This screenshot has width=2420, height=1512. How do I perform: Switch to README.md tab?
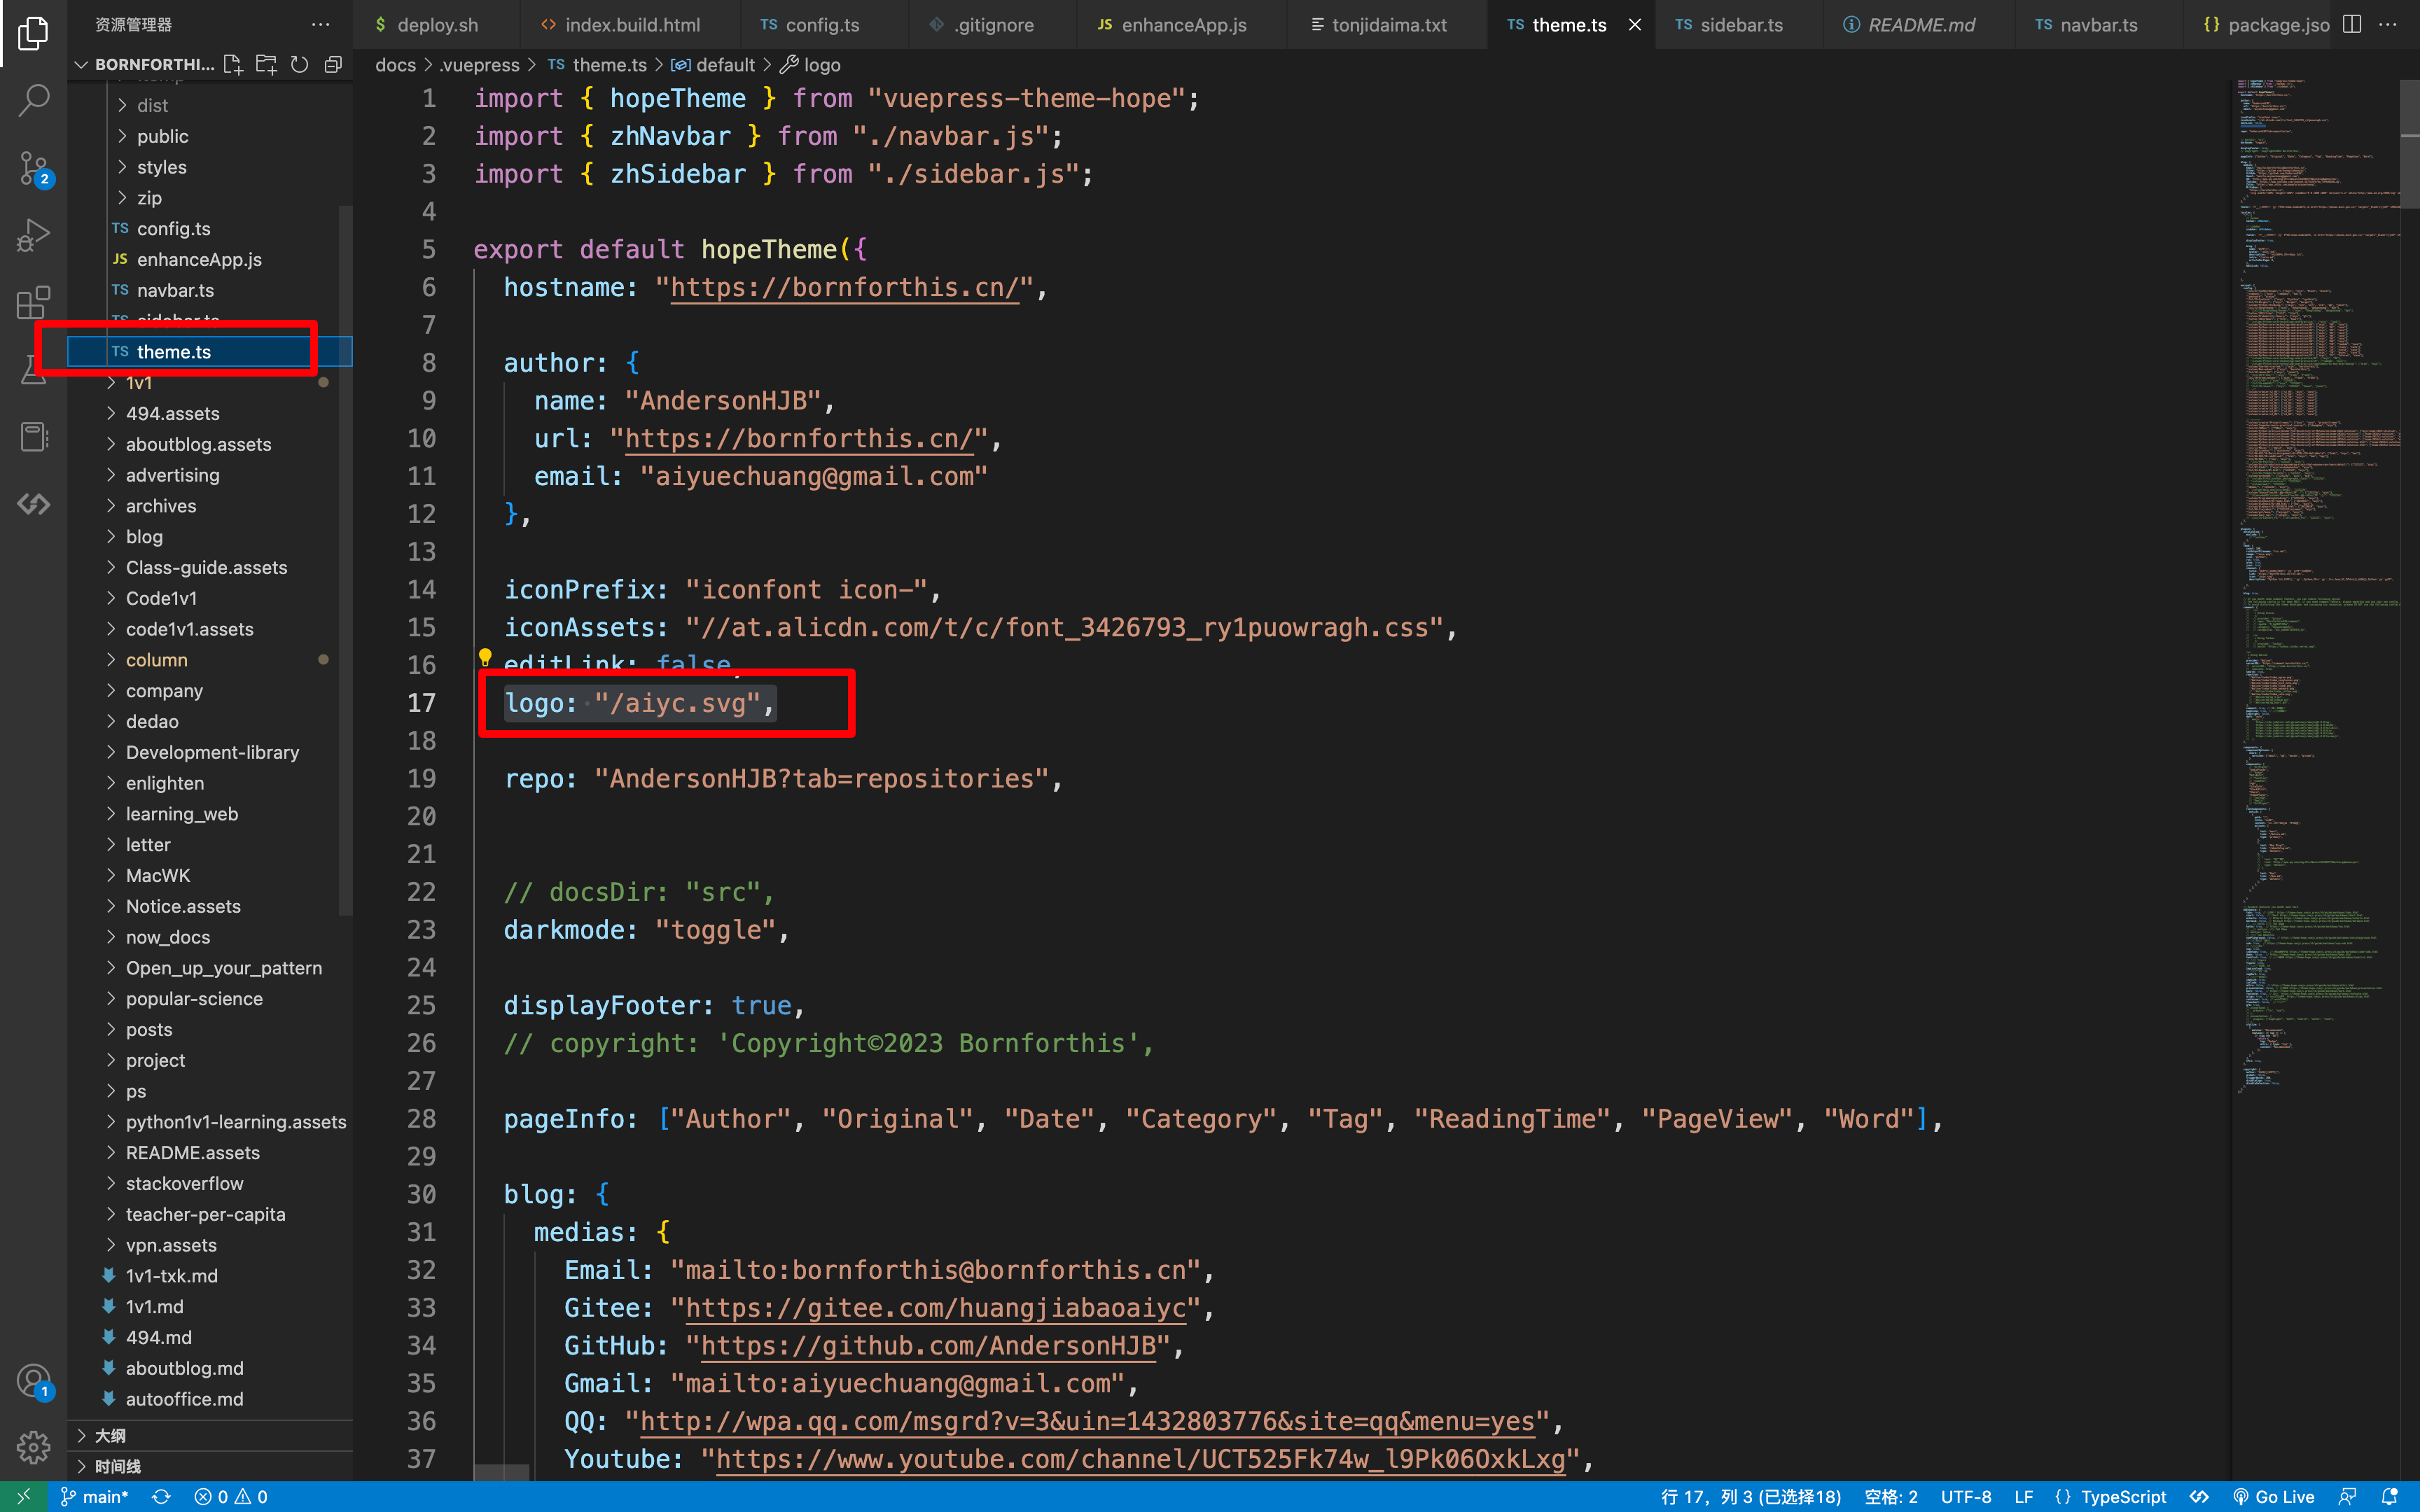1920,24
